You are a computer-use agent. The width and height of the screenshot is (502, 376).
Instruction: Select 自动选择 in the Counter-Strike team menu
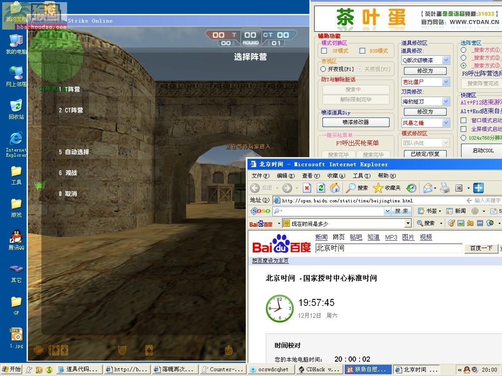point(74,152)
